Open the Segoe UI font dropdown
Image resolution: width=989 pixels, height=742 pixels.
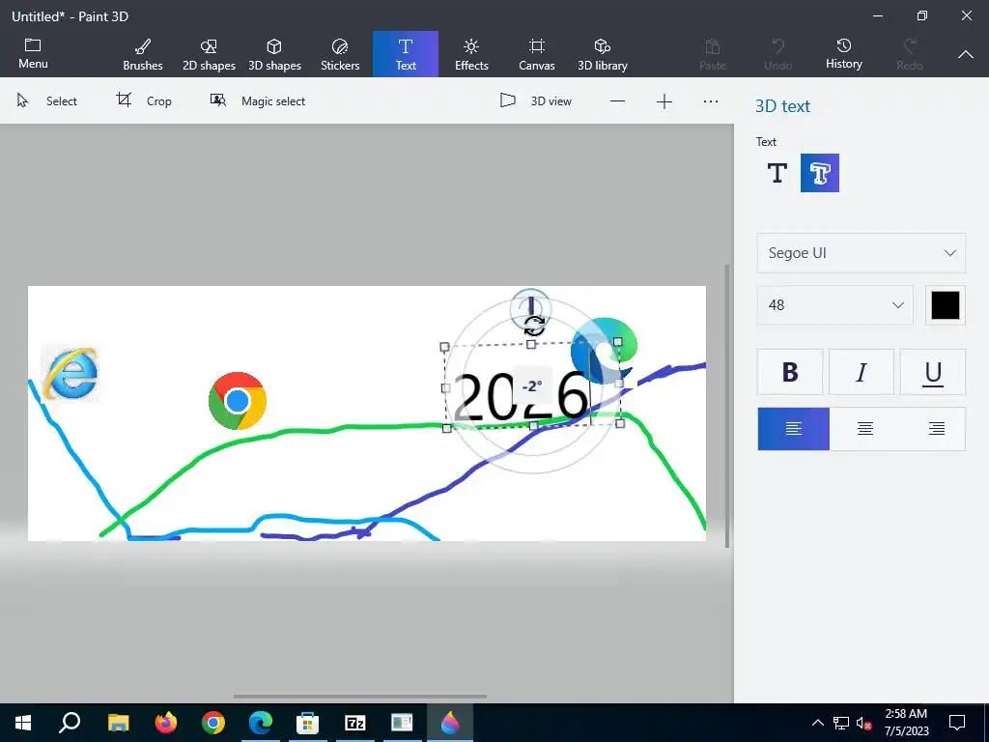click(861, 253)
